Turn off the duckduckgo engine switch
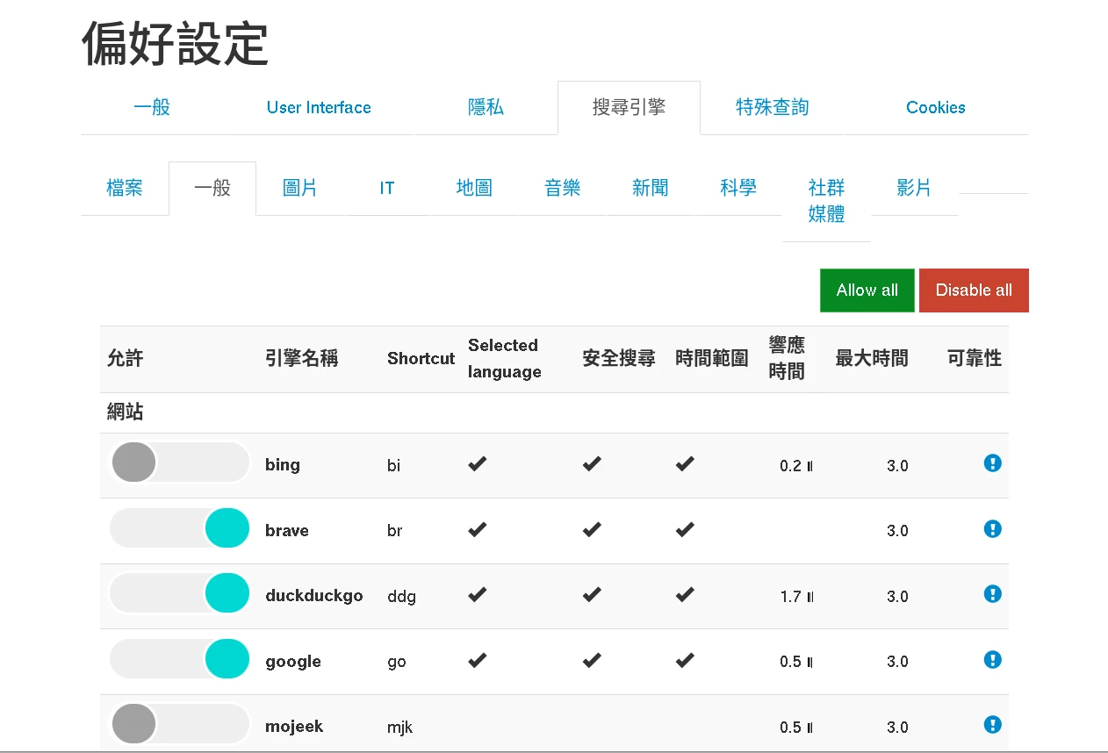Screen dimensions: 1108x753 point(180,594)
